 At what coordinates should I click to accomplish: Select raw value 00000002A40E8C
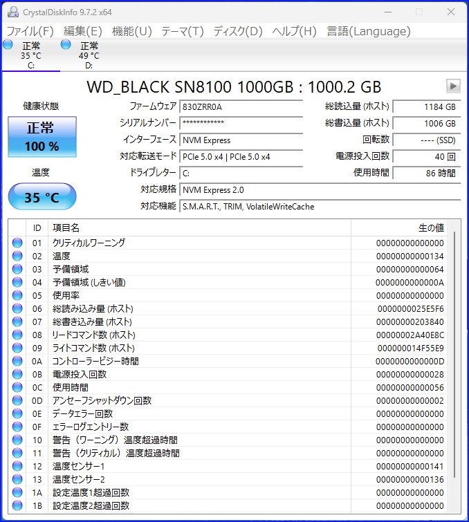coord(410,335)
